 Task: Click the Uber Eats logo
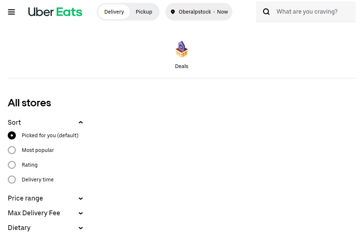(x=55, y=12)
